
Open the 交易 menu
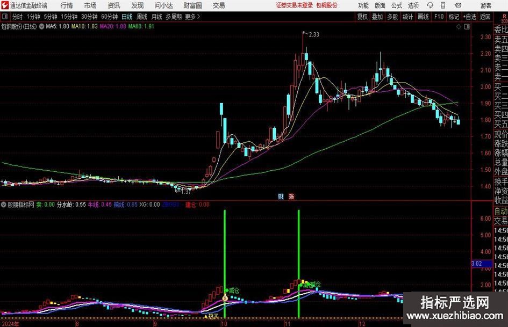[x=219, y=5]
